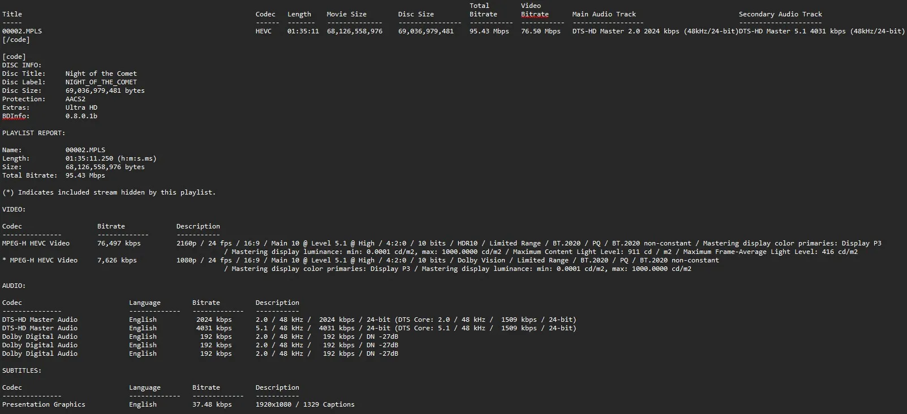Click the NIGHT_OF_THE_COMET disc label text
The image size is (907, 414).
pos(101,82)
